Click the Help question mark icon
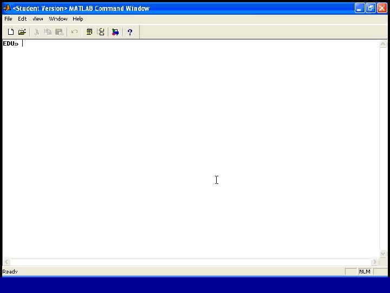Screen dimensions: 390x293 click(x=130, y=32)
